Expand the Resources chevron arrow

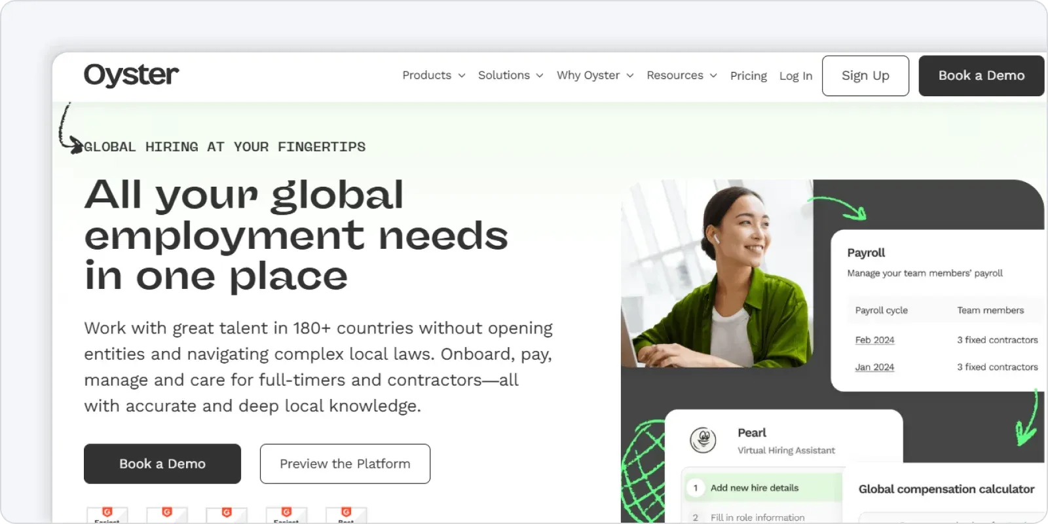click(713, 76)
